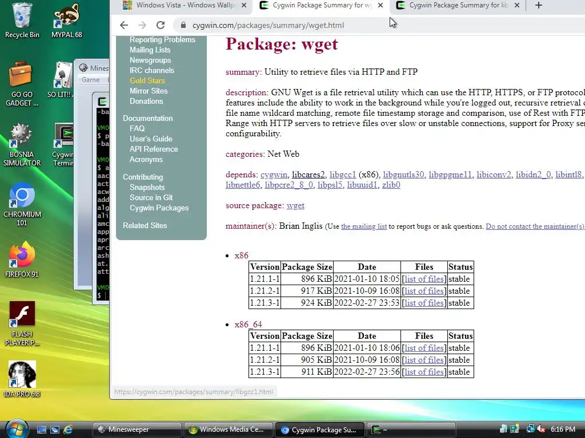Viewport: 585px width, 438px height.
Task: Follow the libcares2 dependency link
Action: coord(308,175)
